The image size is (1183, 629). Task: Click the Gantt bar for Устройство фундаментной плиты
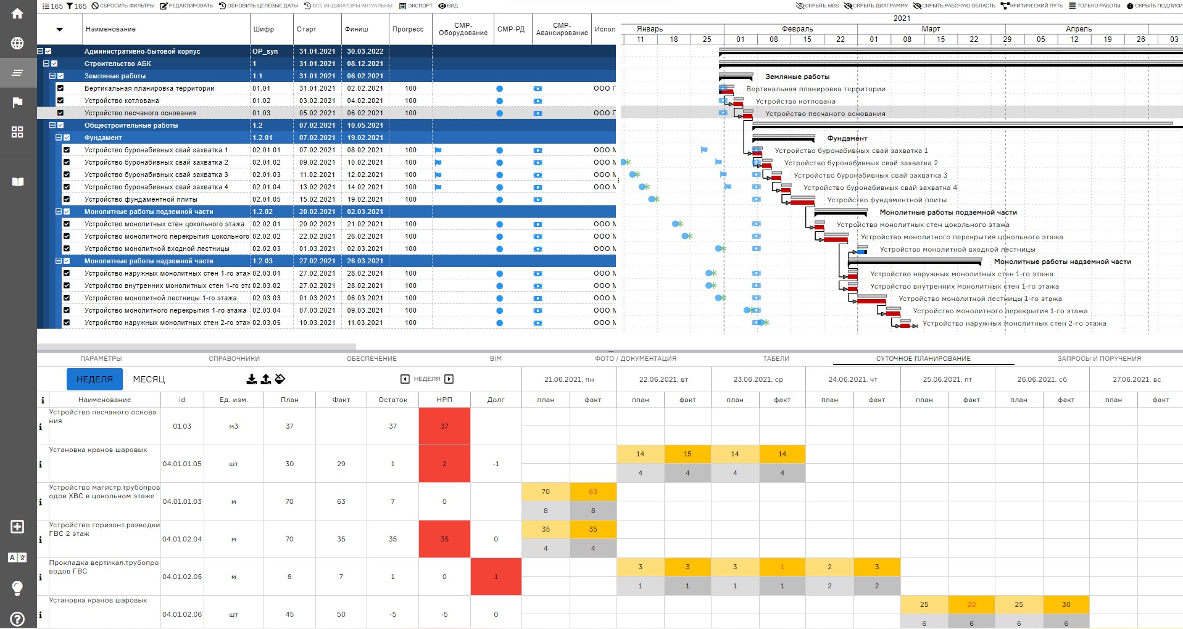pos(802,202)
